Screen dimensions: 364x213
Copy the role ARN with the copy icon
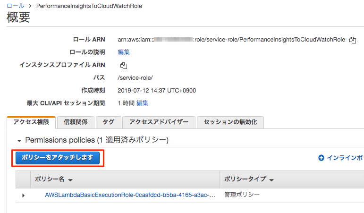353,40
